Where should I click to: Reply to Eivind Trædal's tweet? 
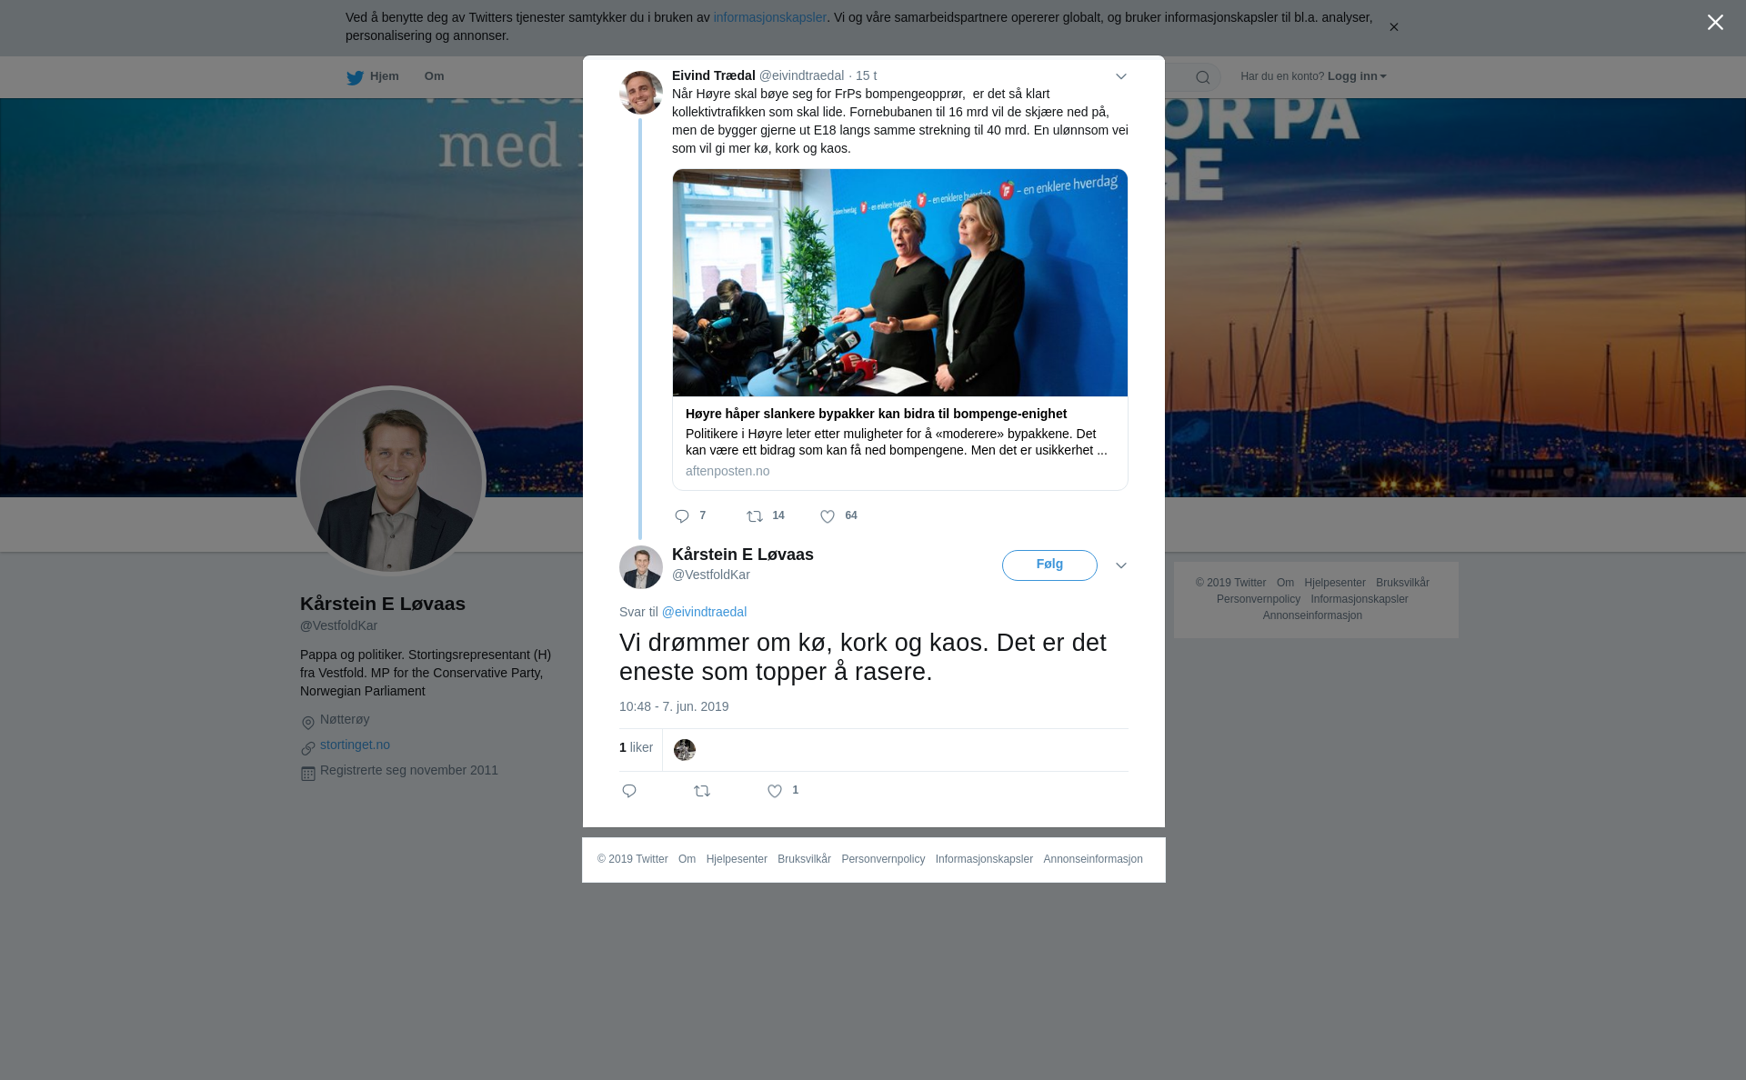(682, 516)
